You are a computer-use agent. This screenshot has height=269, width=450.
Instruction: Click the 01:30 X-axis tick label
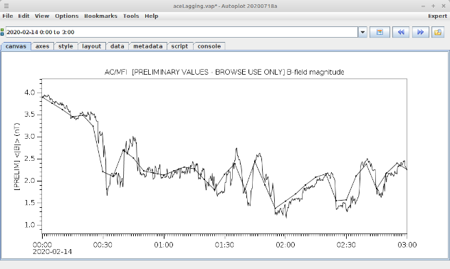click(x=224, y=245)
